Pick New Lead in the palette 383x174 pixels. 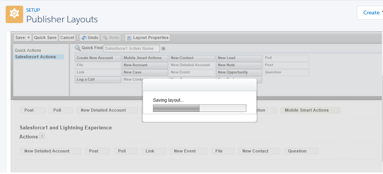[239, 58]
